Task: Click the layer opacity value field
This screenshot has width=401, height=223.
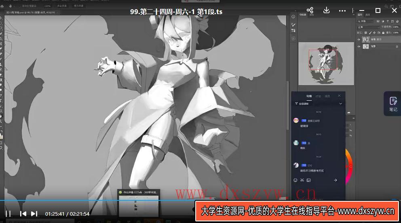Action: click(x=396, y=27)
